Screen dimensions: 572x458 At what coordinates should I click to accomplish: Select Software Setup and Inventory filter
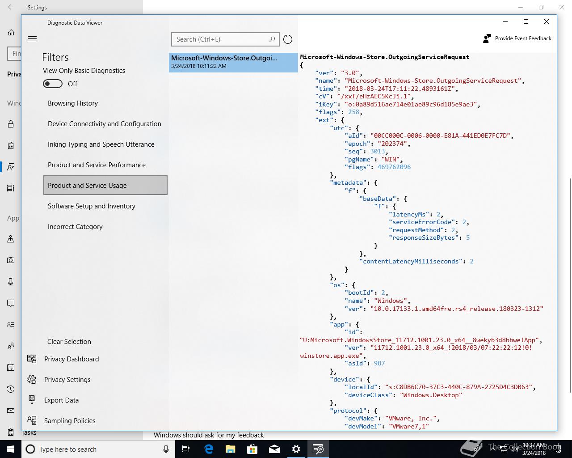point(105,206)
